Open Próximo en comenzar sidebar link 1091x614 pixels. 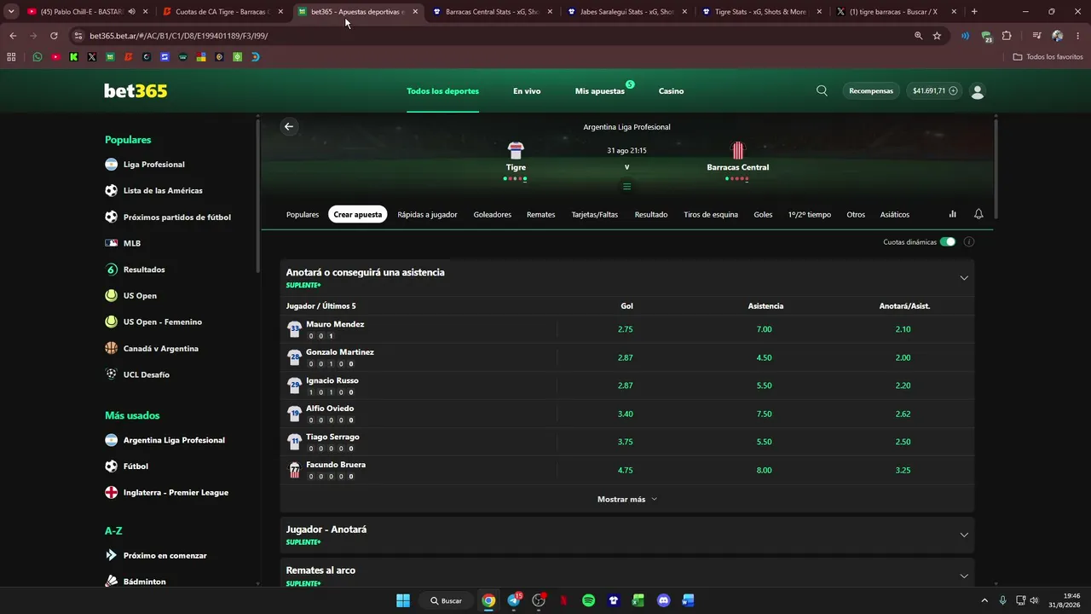165,556
